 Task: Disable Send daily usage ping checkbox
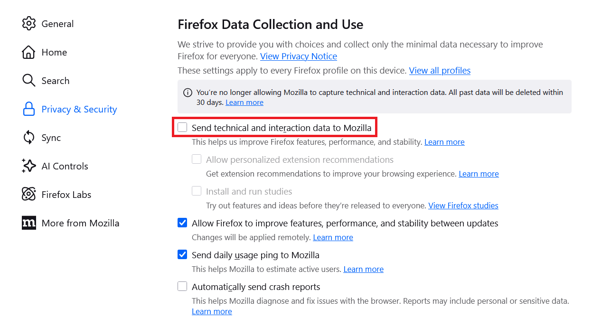point(182,255)
